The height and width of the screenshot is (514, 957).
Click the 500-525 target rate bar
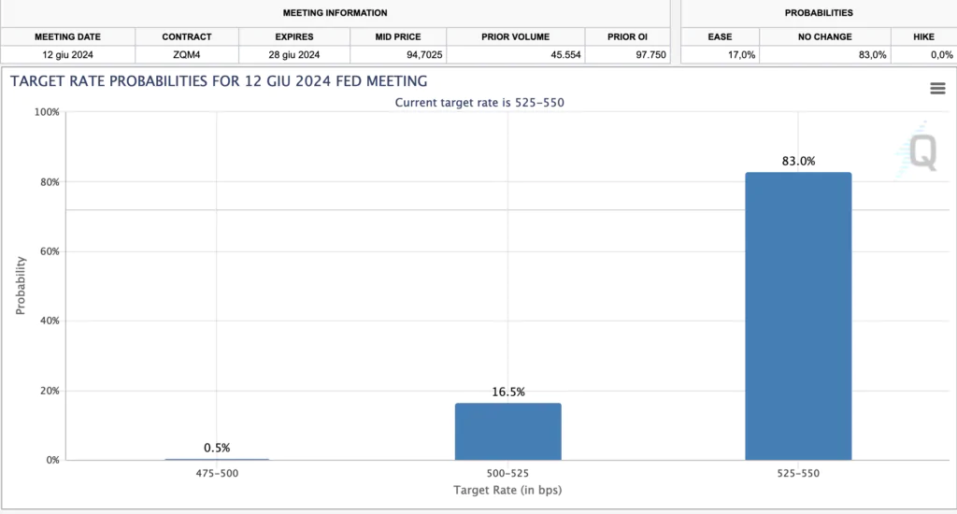pyautogui.click(x=508, y=431)
